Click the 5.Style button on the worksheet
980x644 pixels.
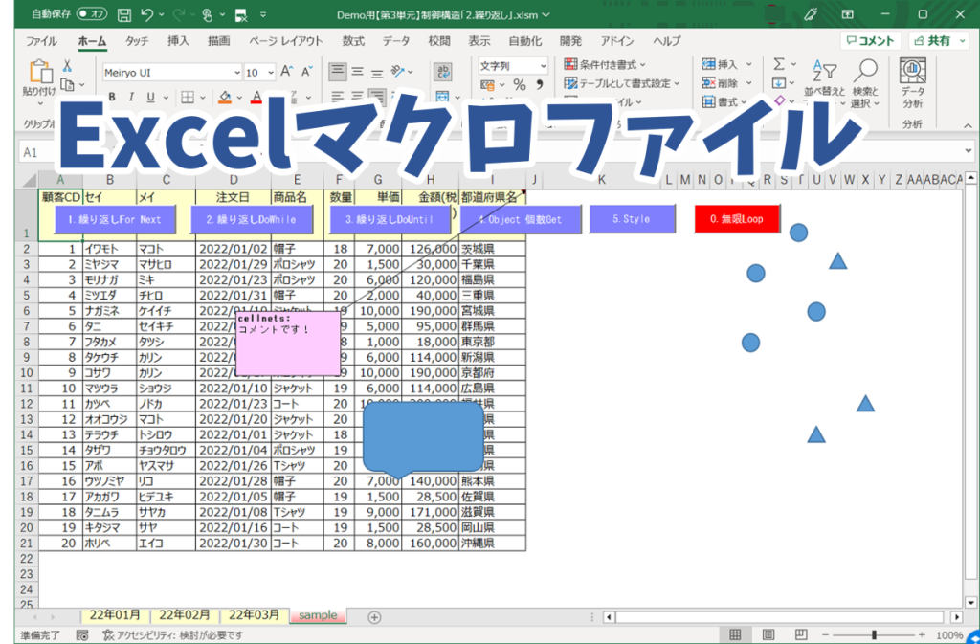click(x=633, y=218)
